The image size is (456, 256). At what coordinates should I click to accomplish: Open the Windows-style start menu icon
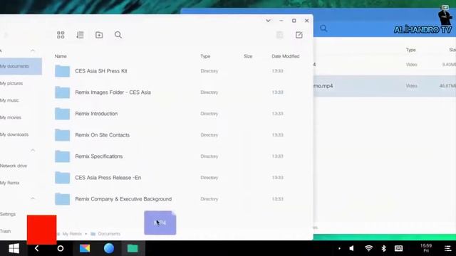[x=14, y=248]
